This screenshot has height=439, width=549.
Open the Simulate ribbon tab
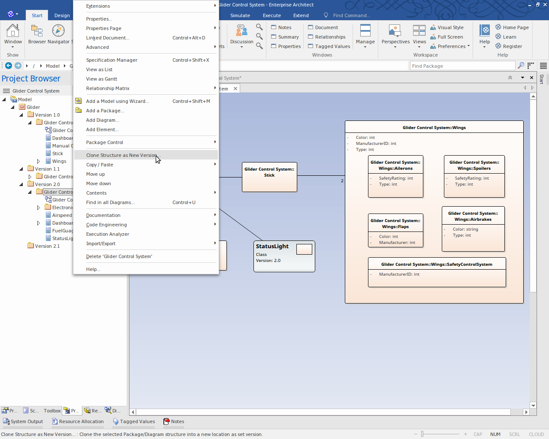coord(240,15)
